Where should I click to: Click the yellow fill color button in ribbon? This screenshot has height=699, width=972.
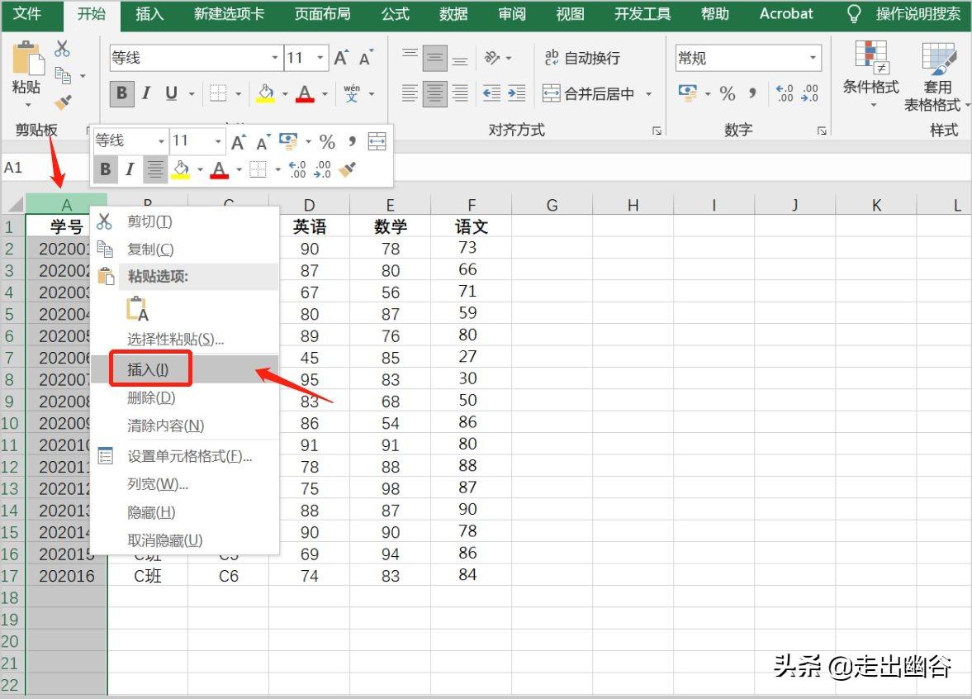(x=265, y=93)
